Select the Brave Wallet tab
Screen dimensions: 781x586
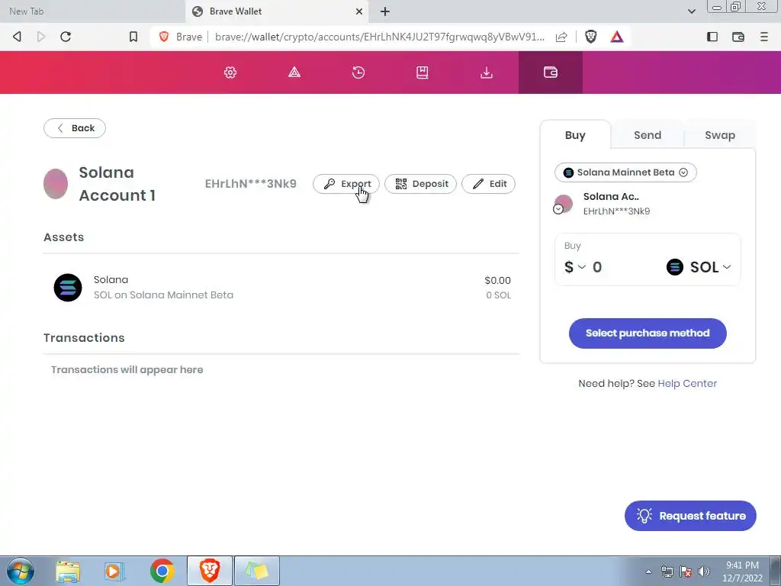(x=277, y=11)
